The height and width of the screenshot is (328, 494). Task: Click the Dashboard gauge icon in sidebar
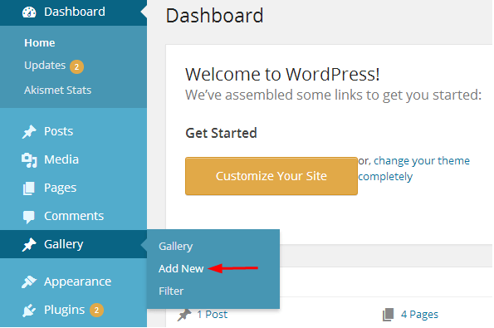pyautogui.click(x=29, y=12)
